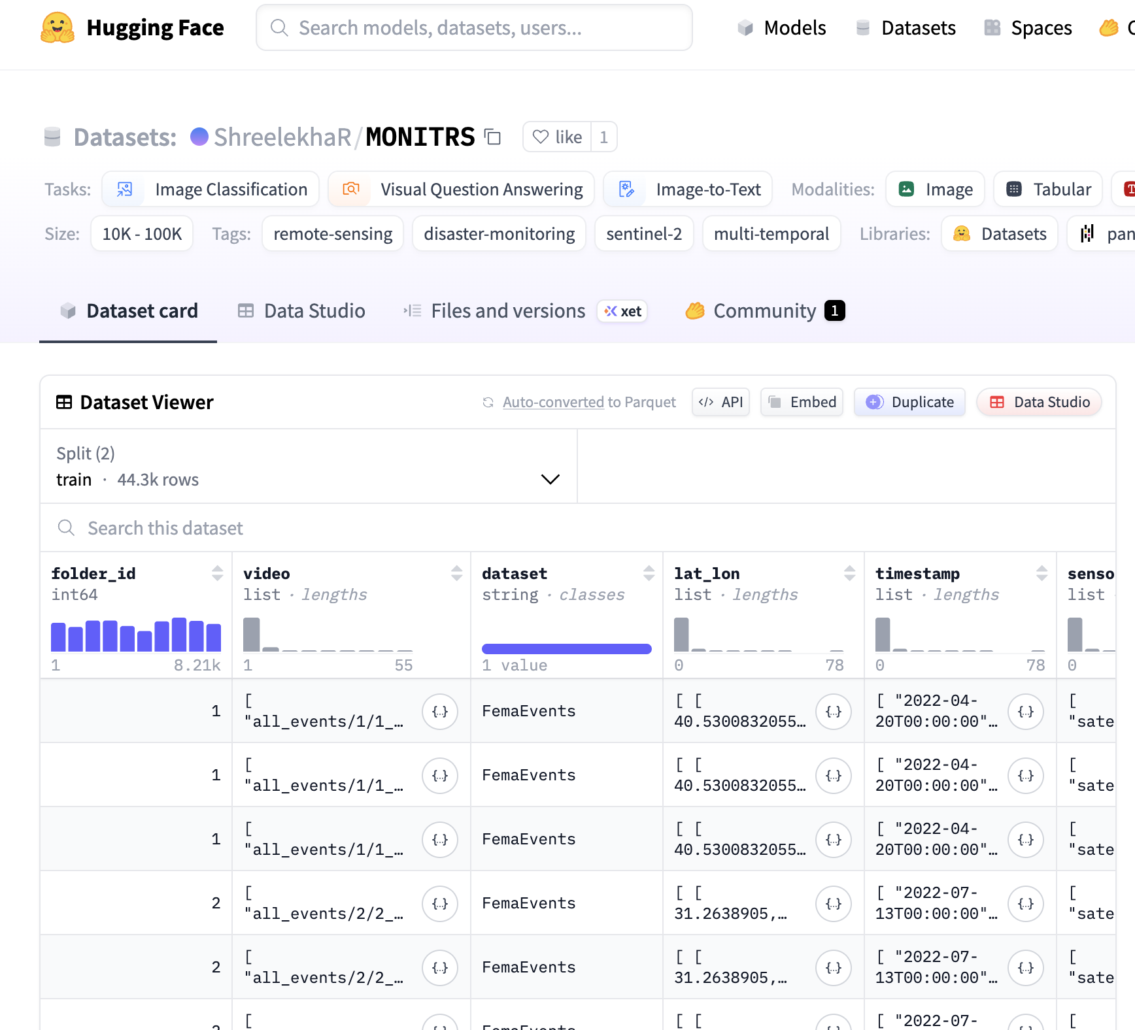Expand timestamp cell in the fourth row

[1025, 903]
